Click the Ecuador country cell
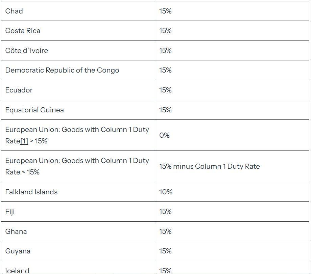The image size is (312, 274). pos(78,90)
